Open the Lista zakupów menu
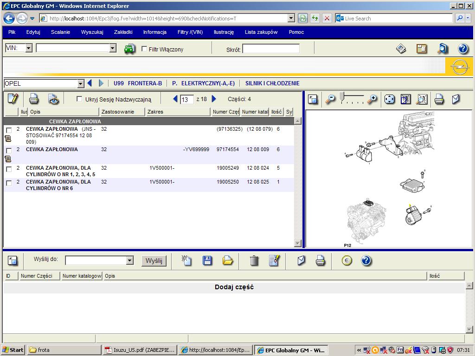 pyautogui.click(x=261, y=32)
